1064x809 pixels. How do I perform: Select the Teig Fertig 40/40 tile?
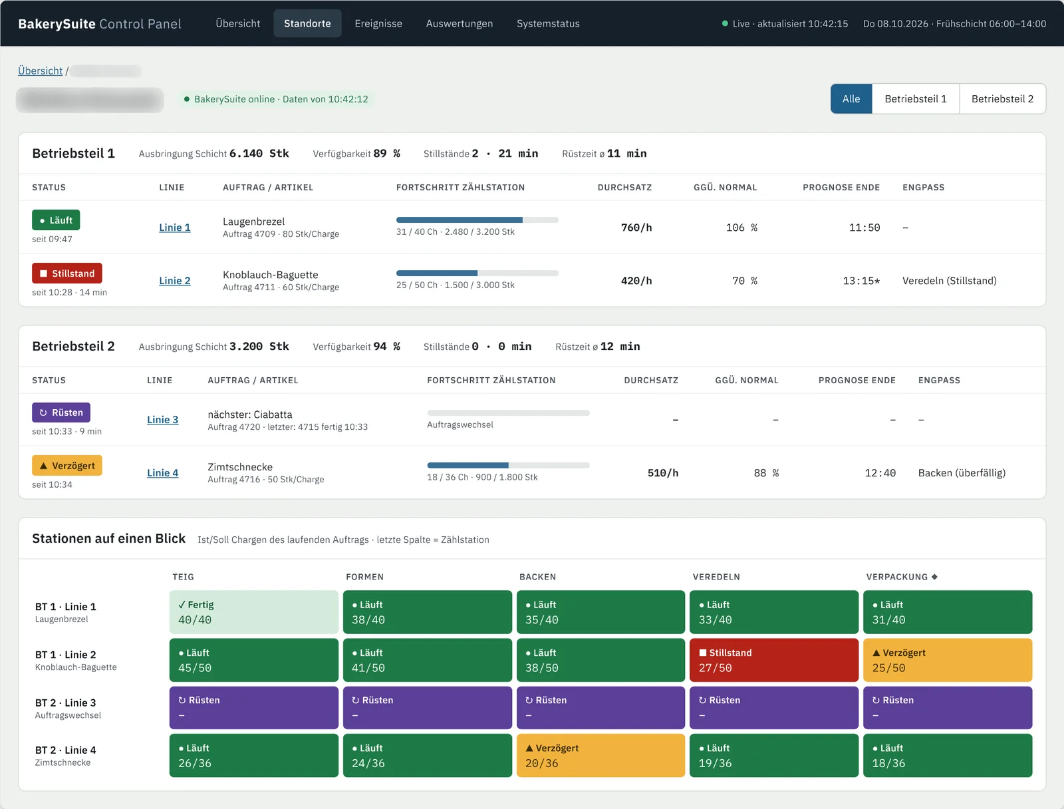pos(254,612)
